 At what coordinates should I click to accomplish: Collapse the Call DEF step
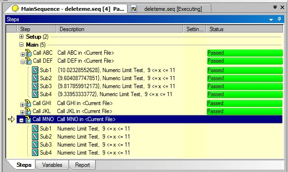pyautogui.click(x=23, y=62)
